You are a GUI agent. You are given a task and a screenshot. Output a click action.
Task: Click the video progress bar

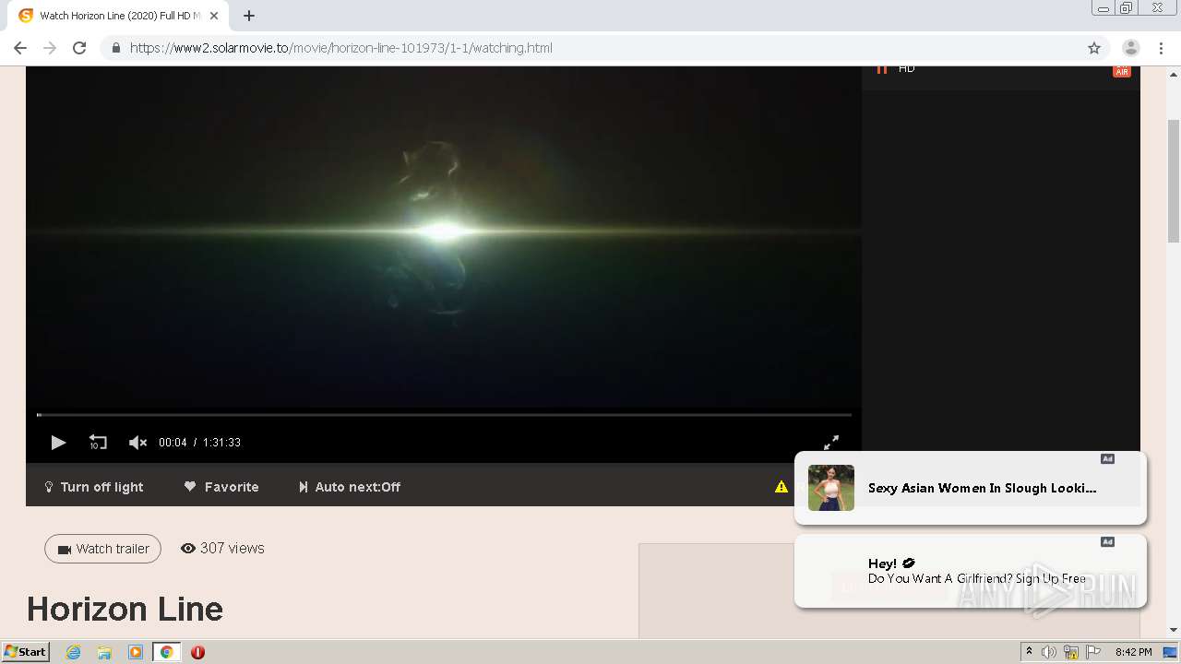(444, 415)
